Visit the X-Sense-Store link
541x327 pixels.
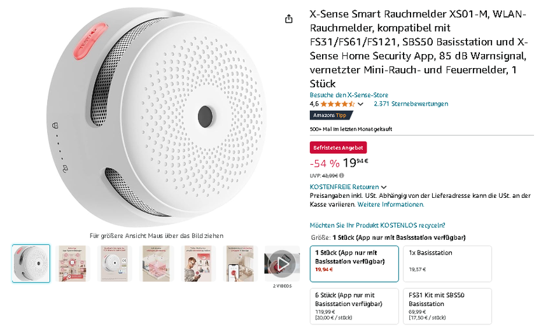tap(349, 95)
